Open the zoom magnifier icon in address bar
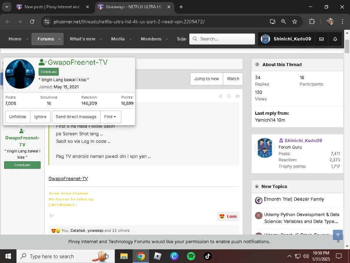Viewport: 350px width, 263px height. coord(283,22)
